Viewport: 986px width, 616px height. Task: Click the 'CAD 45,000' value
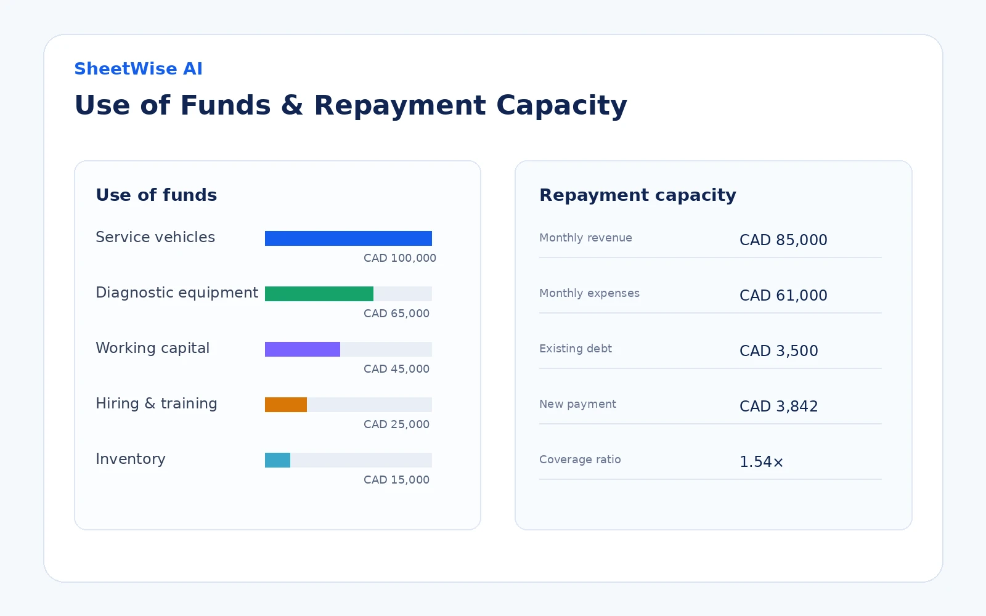pyautogui.click(x=396, y=369)
